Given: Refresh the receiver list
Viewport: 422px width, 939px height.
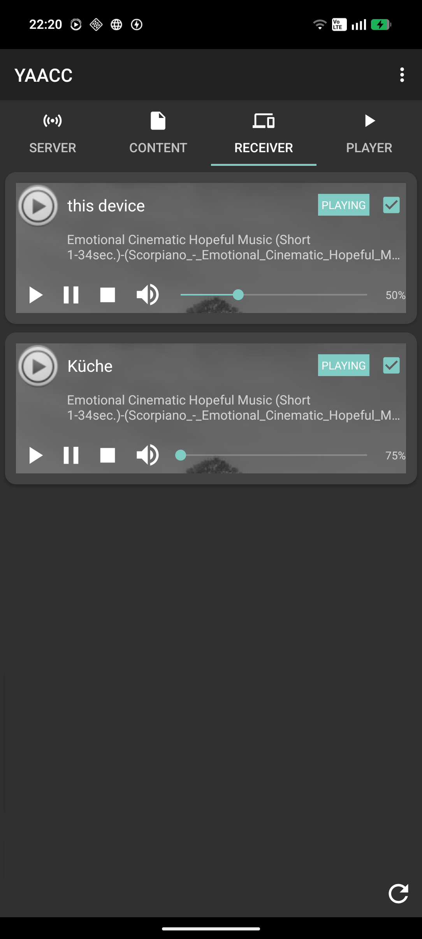Looking at the screenshot, I should (398, 893).
